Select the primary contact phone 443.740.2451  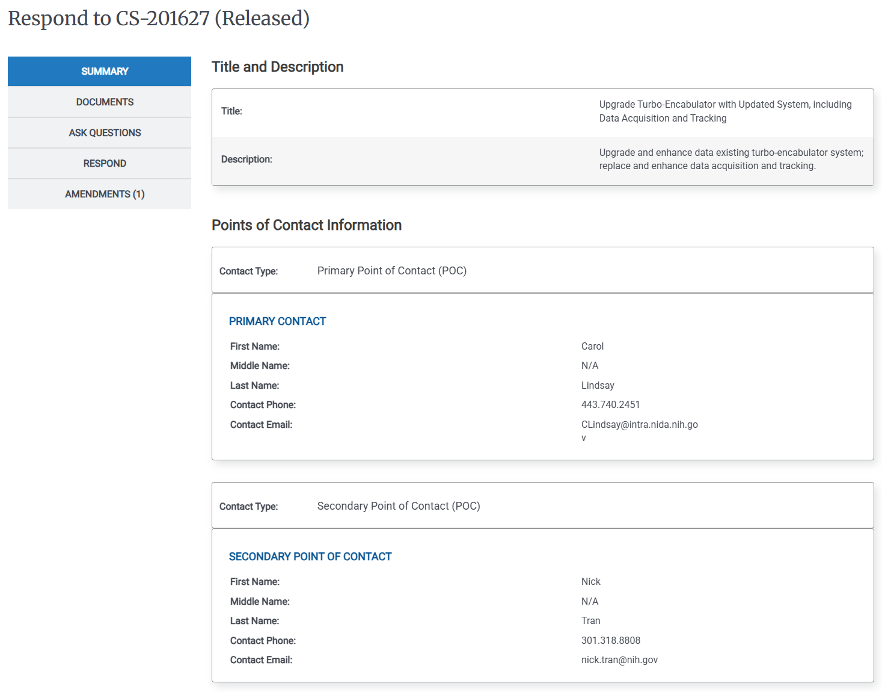610,404
